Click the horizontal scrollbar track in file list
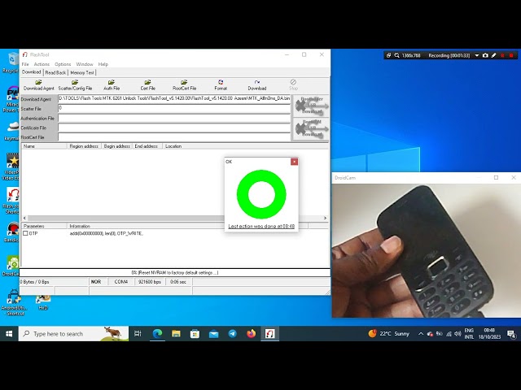 tap(126, 218)
